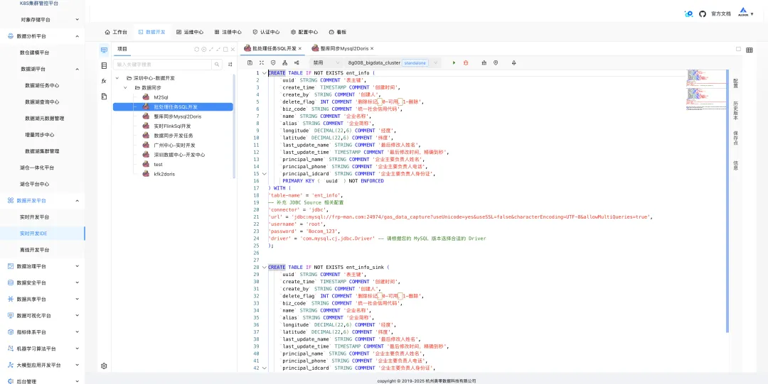Image resolution: width=768 pixels, height=384 pixels.
Task: Open the 官方文档 link in header
Action: point(721,14)
